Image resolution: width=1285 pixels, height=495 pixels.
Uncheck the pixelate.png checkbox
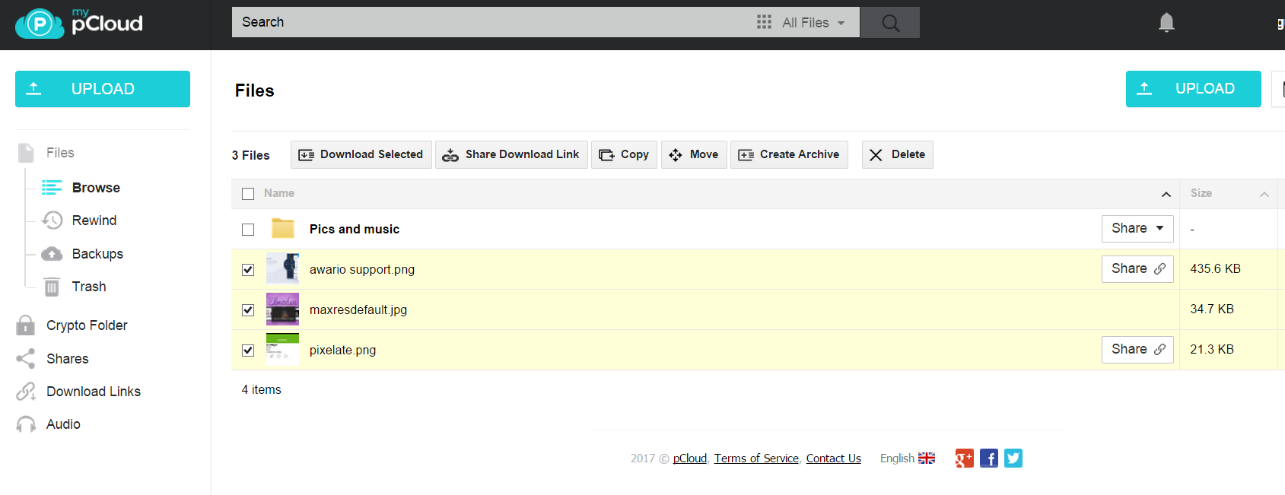pos(248,351)
